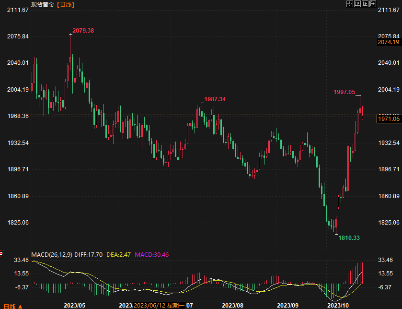Click the 2079.38 high price marker
This screenshot has height=309, width=402.
(83, 31)
